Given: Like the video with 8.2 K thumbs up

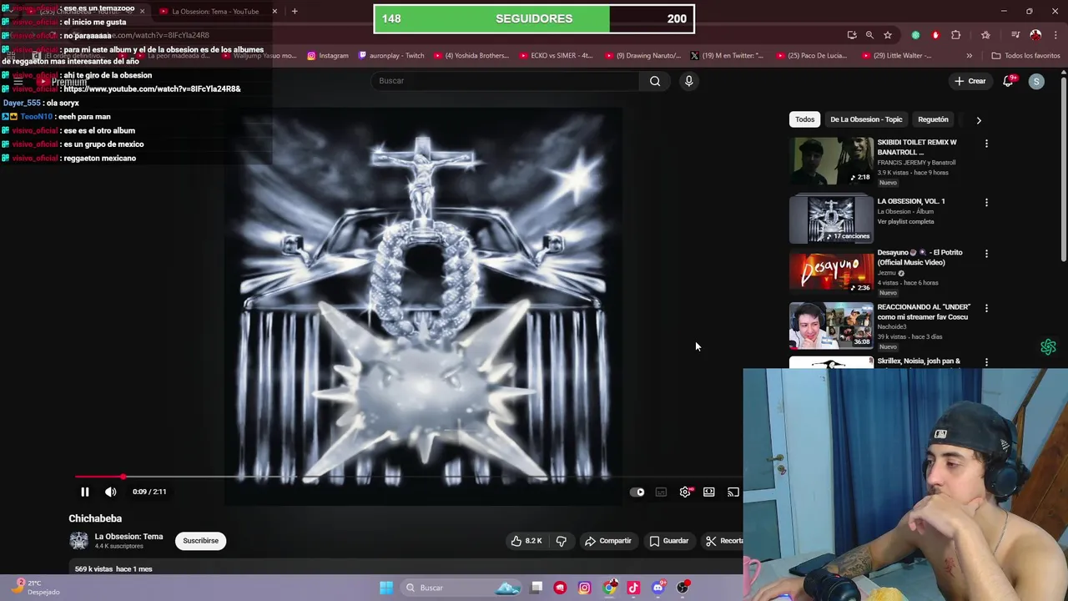Looking at the screenshot, I should pyautogui.click(x=526, y=541).
